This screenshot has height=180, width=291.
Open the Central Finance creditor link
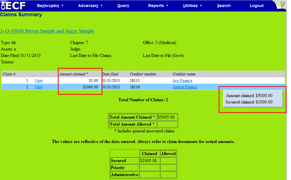pyautogui.click(x=185, y=87)
